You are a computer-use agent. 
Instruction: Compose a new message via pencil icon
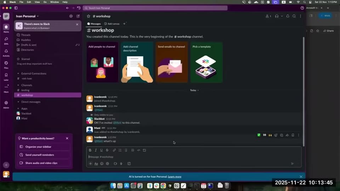78,16
